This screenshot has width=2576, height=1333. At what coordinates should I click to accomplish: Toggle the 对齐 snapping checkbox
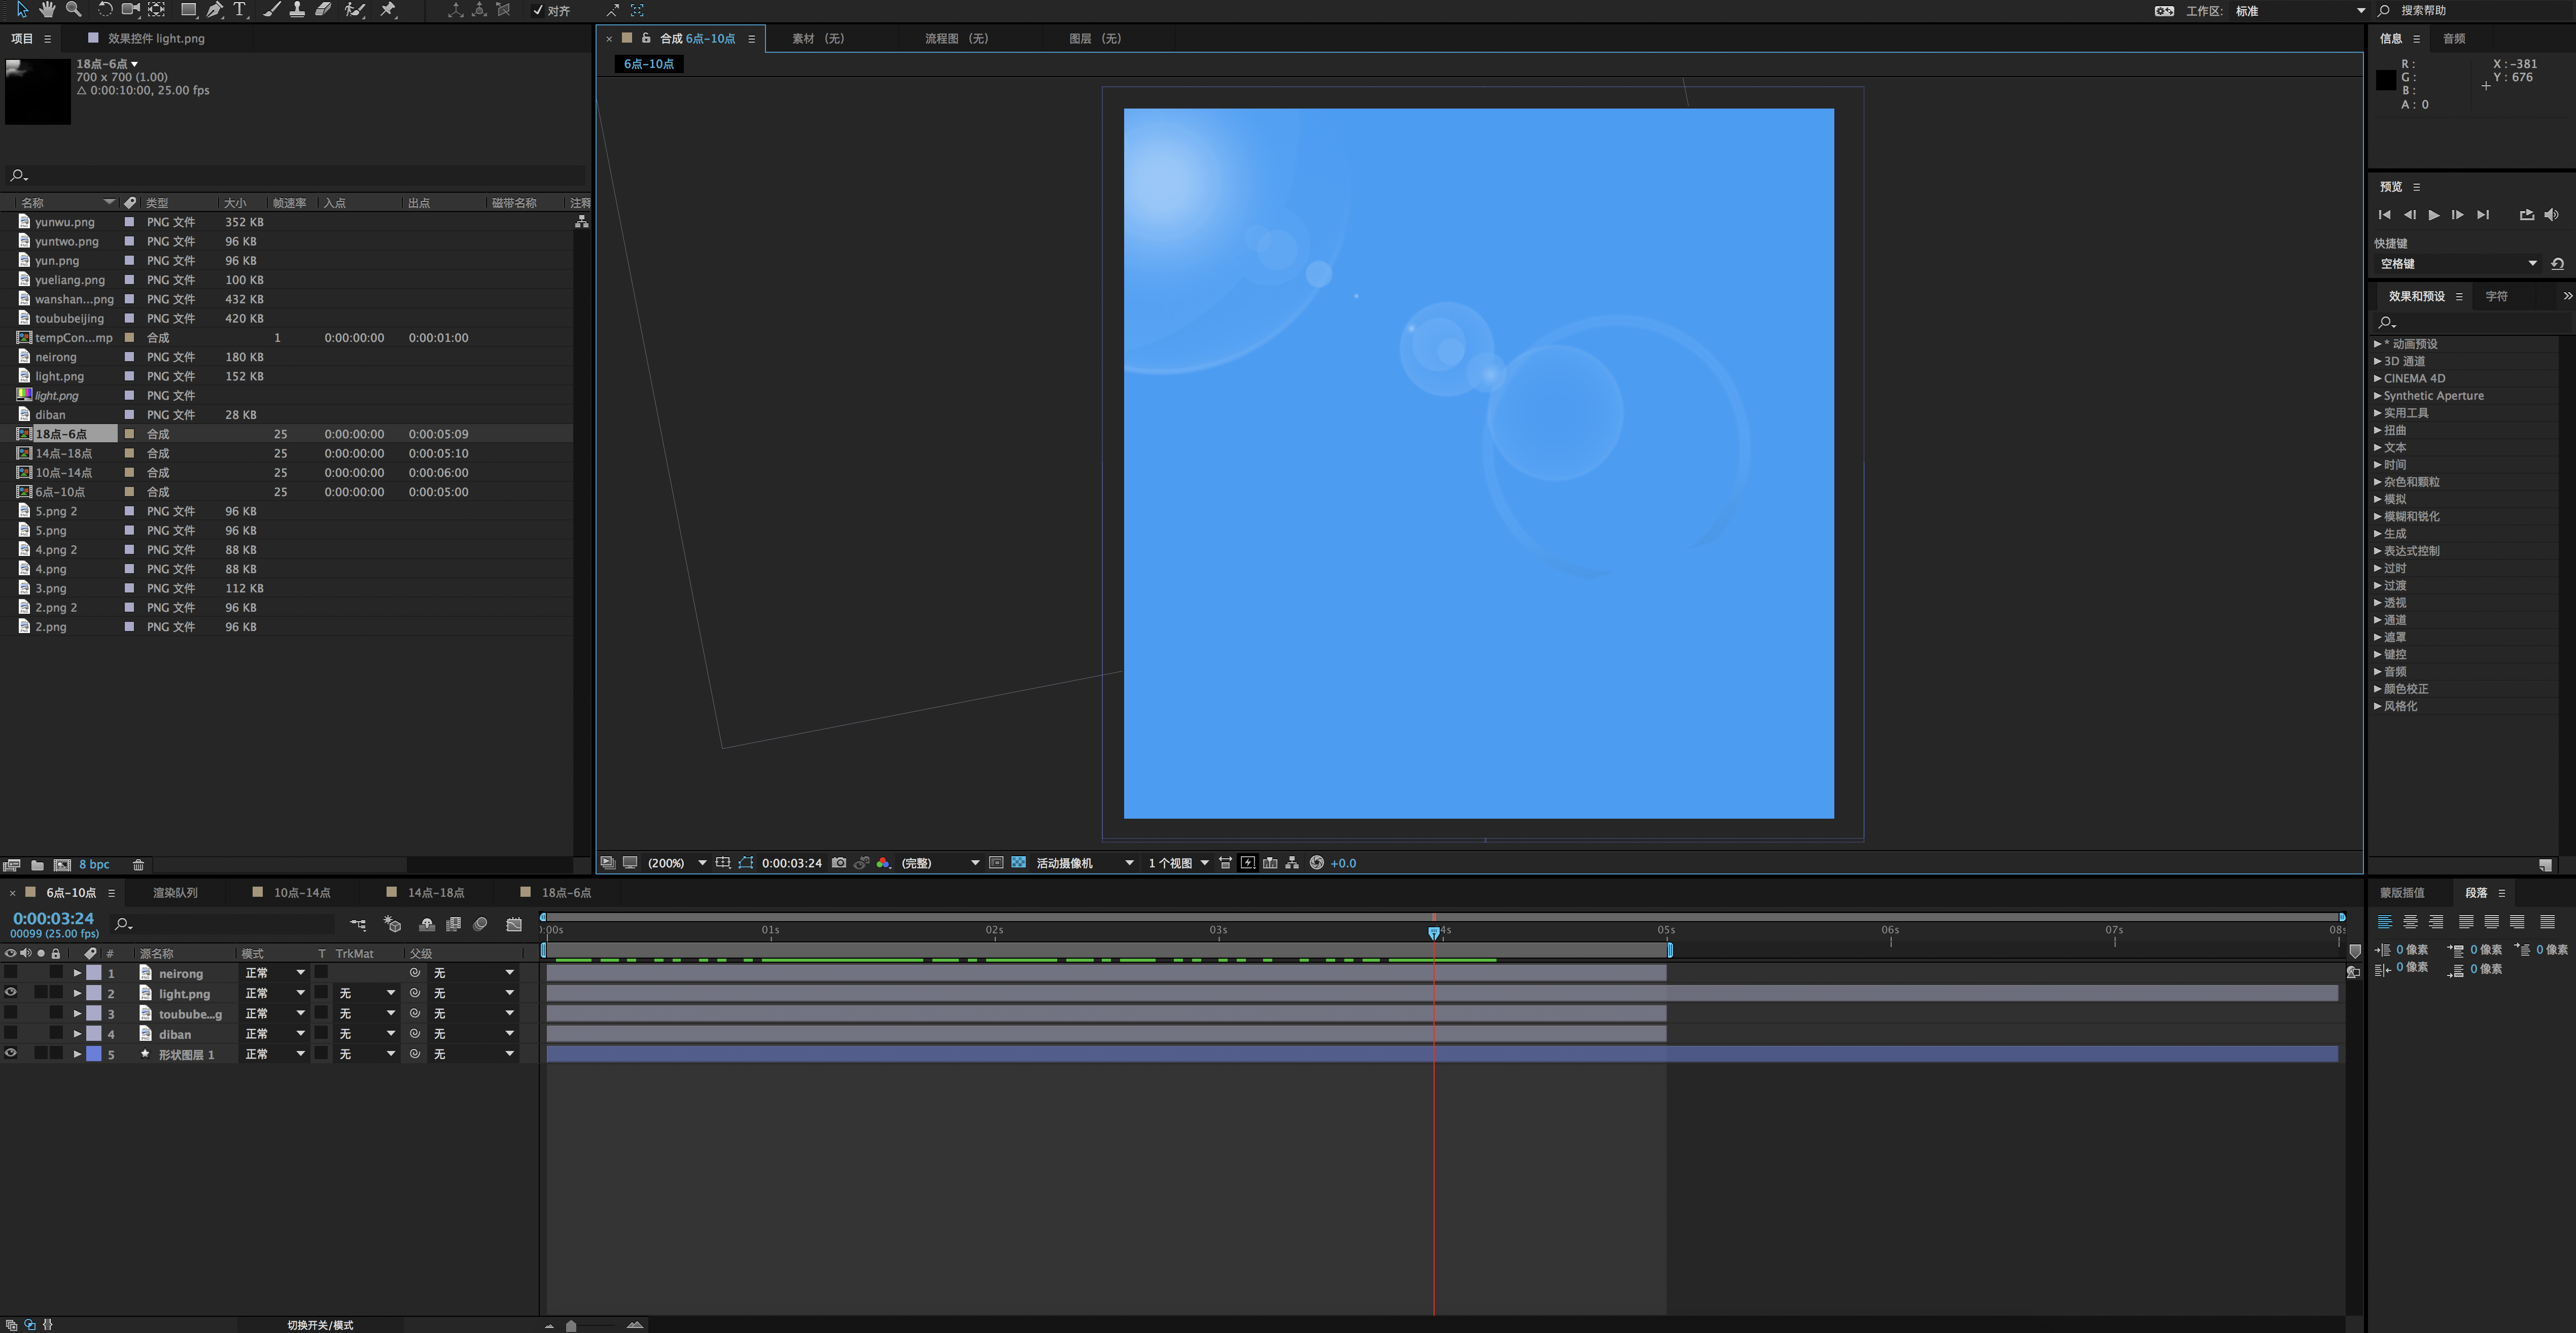click(538, 11)
